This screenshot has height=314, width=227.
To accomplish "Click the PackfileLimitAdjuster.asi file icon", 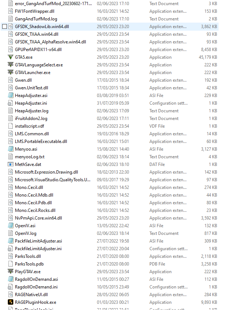I will tap(11, 241).
